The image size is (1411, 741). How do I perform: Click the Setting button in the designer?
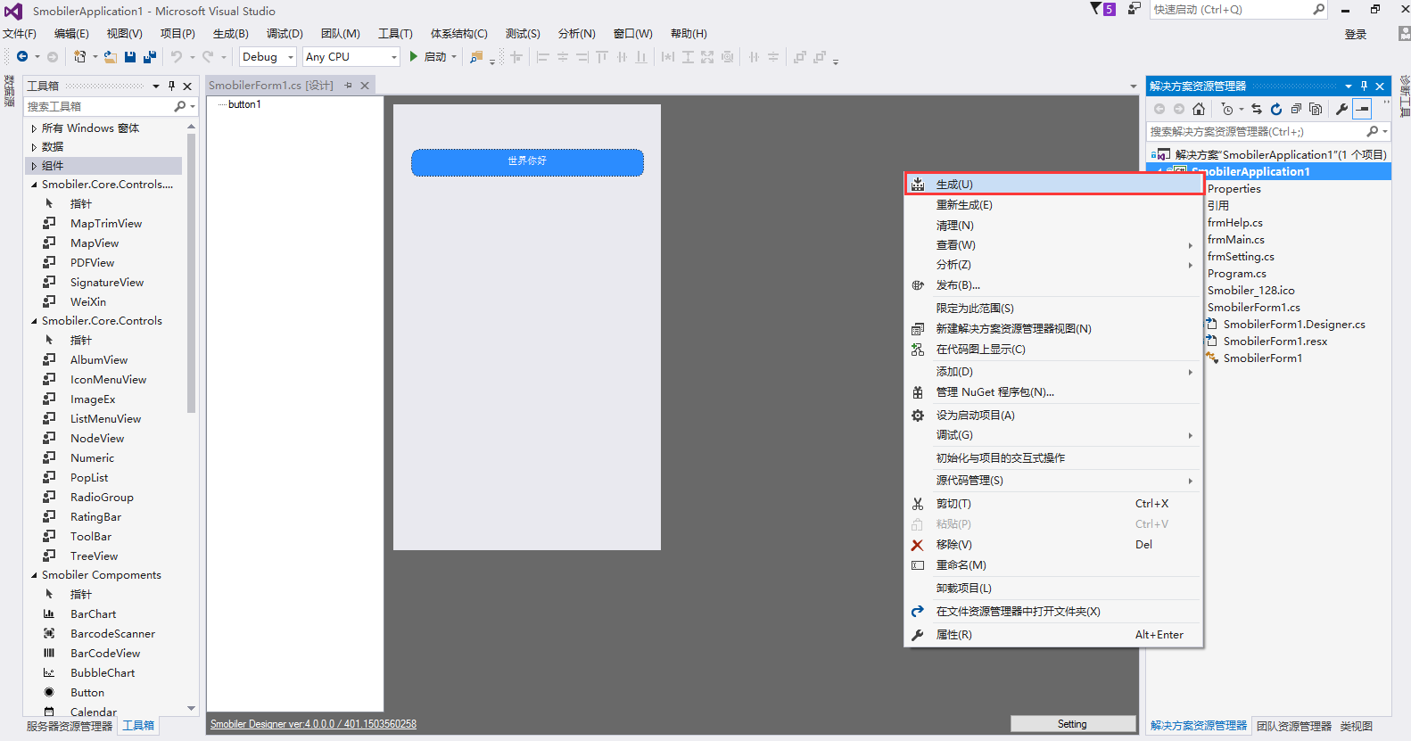[x=1072, y=724]
